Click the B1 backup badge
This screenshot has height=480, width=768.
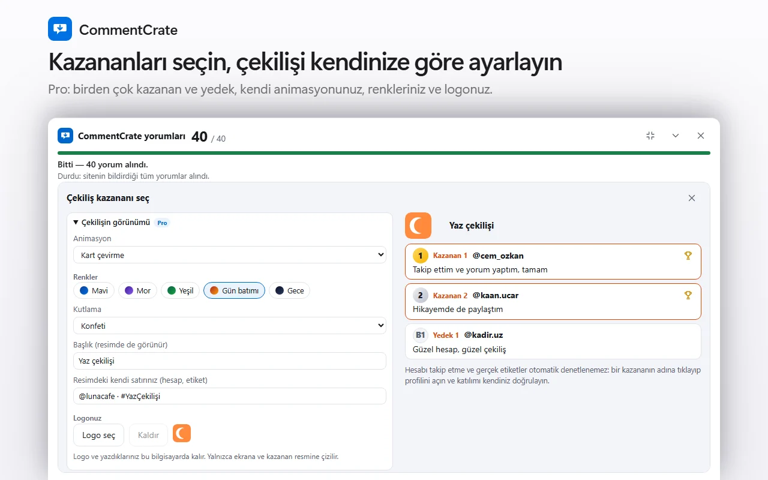tap(421, 335)
